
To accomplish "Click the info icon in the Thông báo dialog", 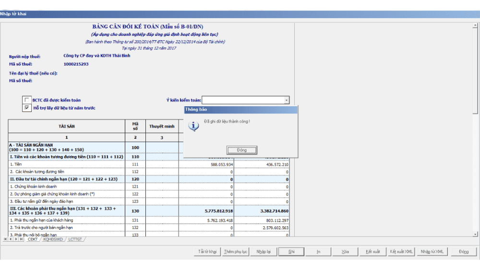I will coord(193,126).
